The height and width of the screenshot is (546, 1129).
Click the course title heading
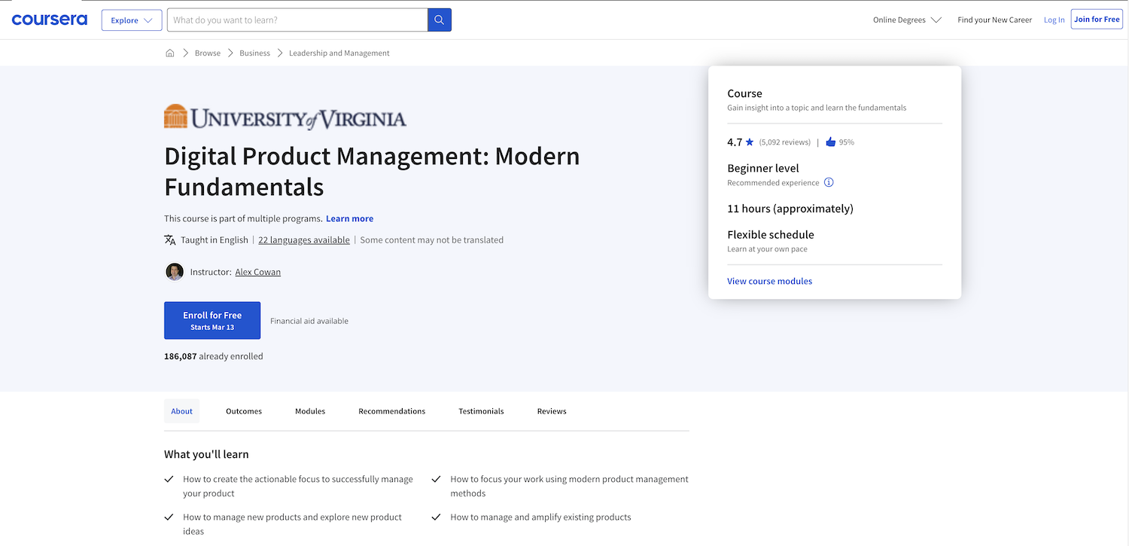click(x=372, y=171)
